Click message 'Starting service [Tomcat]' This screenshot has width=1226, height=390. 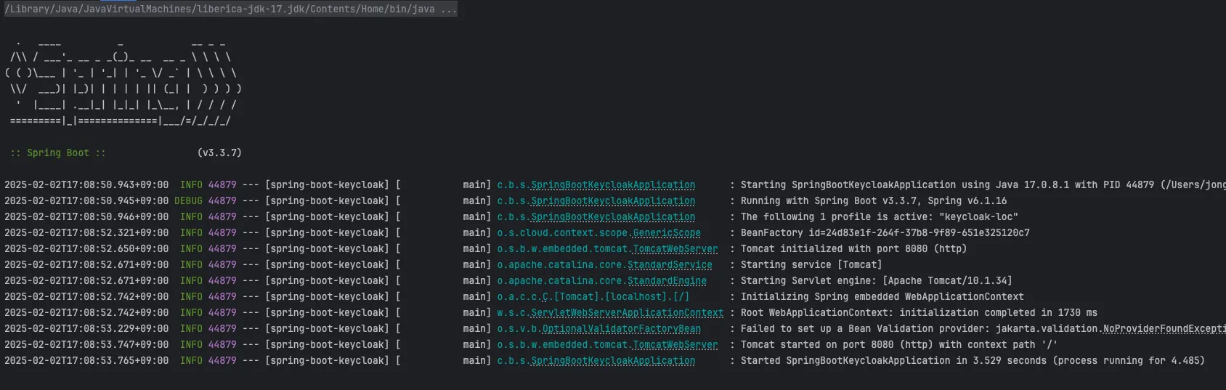click(811, 265)
